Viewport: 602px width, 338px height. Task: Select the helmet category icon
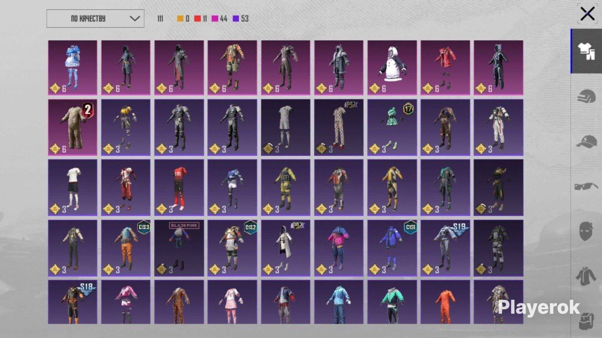[x=586, y=96]
